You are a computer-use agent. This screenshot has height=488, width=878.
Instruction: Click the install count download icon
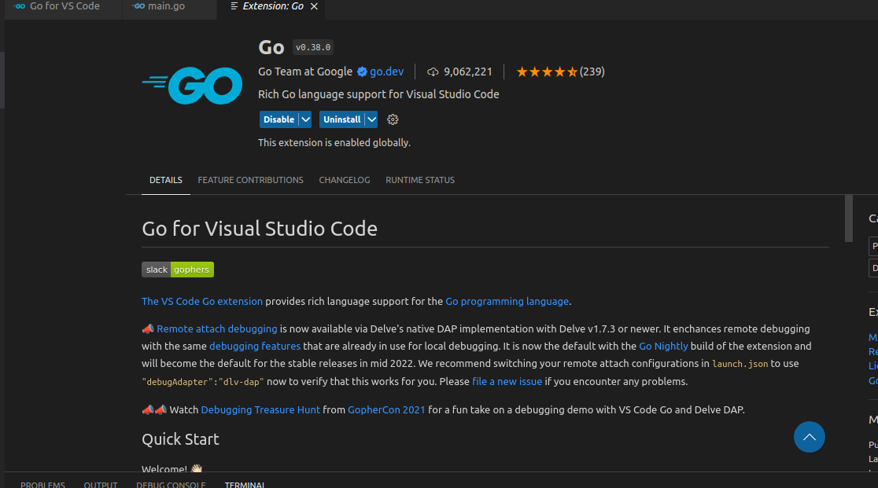coord(433,72)
